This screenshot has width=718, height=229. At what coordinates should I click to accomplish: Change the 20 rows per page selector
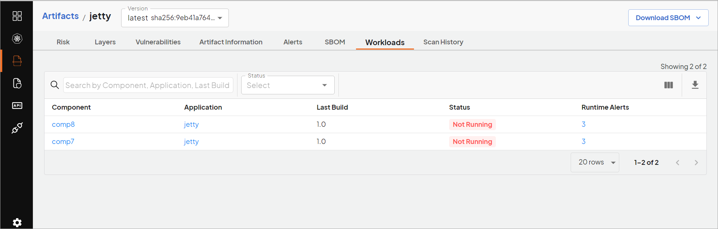595,162
